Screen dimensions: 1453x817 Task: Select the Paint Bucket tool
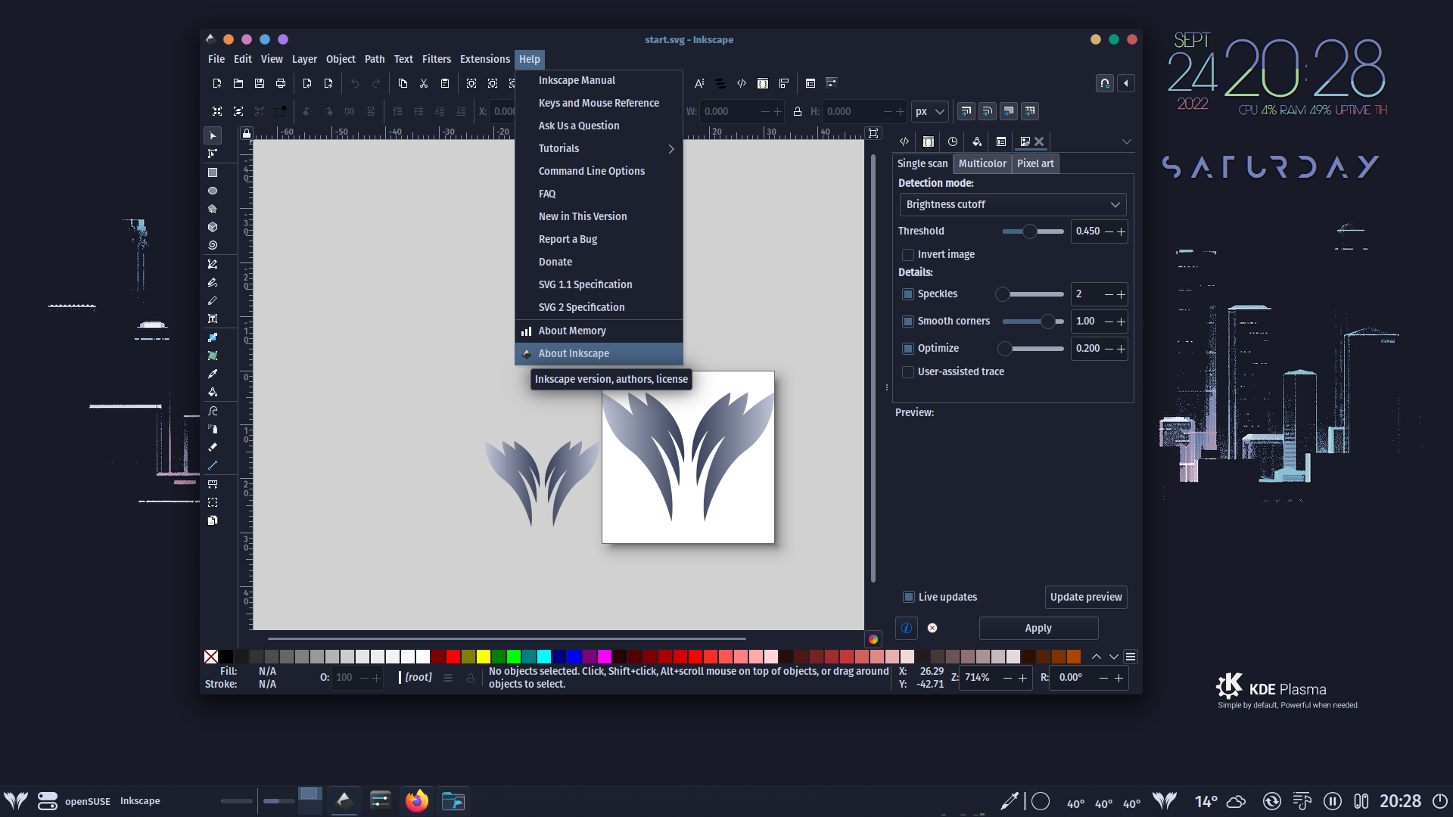(x=213, y=392)
